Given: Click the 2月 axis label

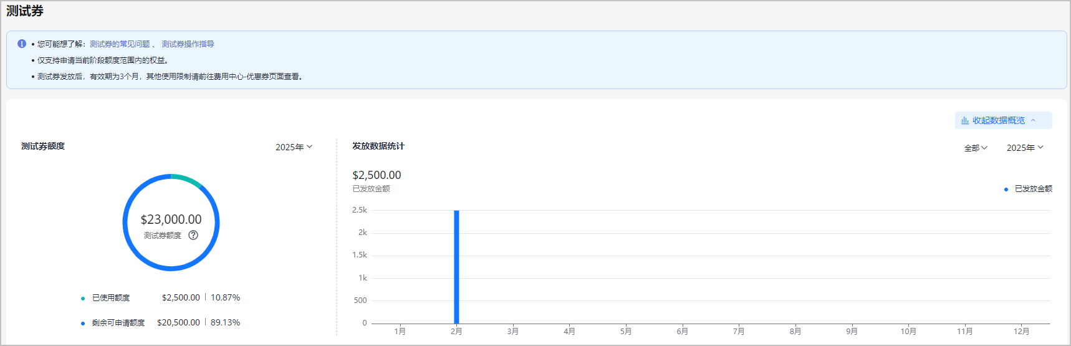Looking at the screenshot, I should click(456, 331).
